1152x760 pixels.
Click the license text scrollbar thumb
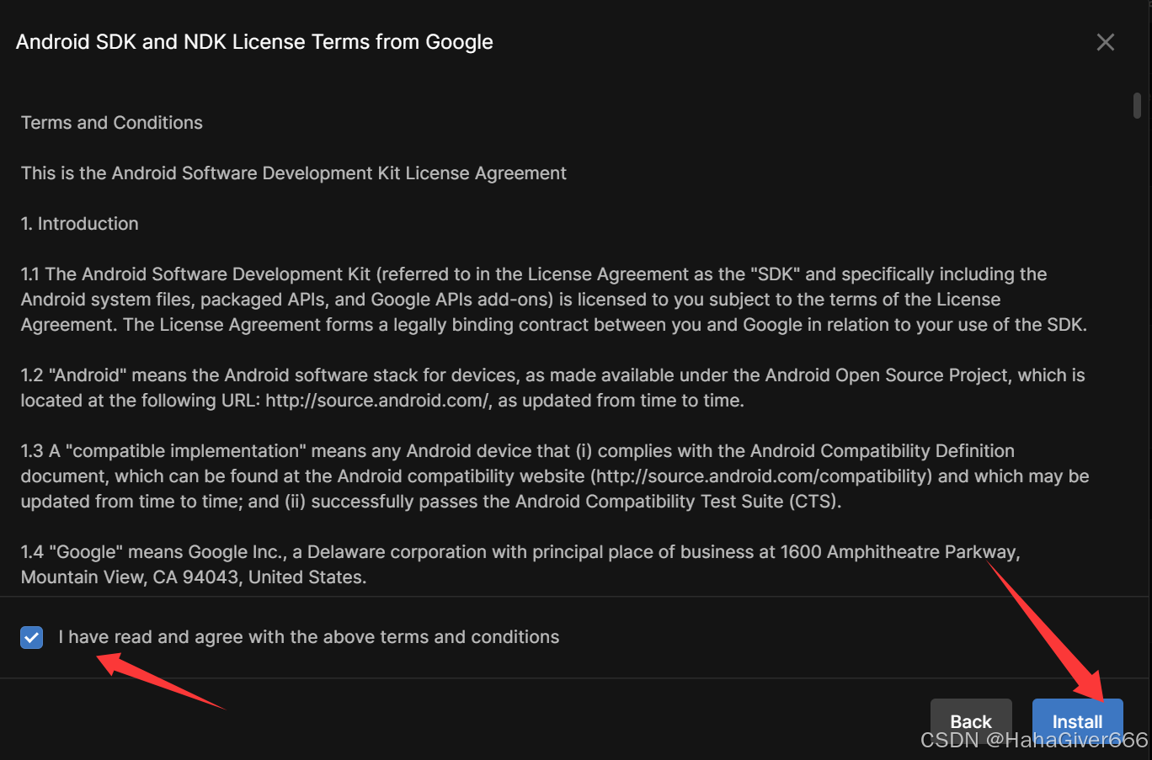pyautogui.click(x=1137, y=105)
